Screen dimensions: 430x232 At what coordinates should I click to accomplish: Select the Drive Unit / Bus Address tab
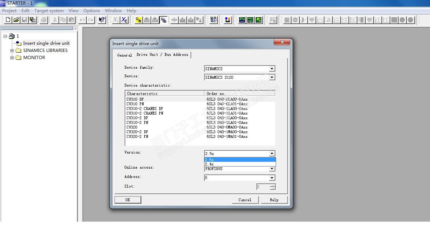[x=162, y=54]
